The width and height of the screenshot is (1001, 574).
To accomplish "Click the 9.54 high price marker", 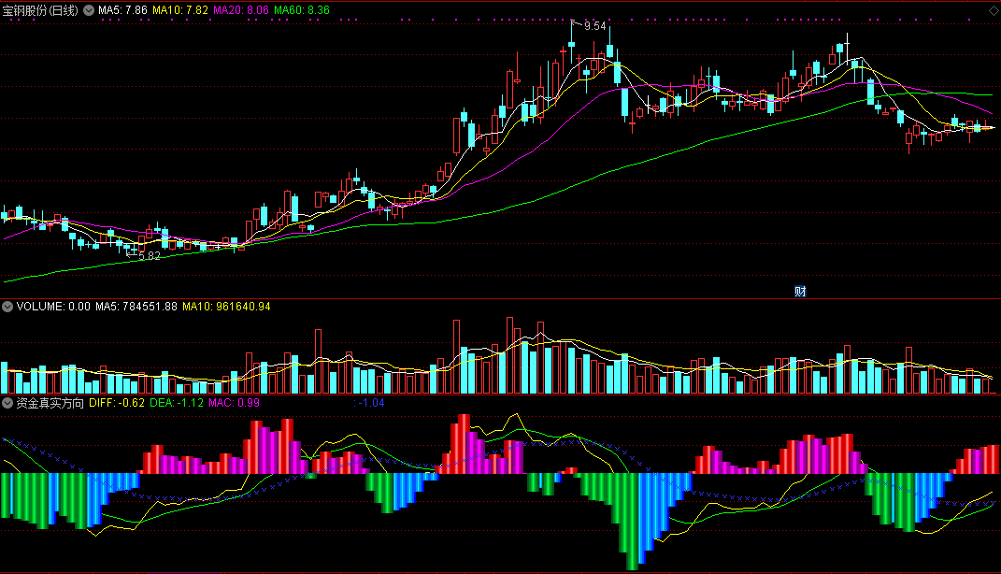I will pyautogui.click(x=595, y=26).
